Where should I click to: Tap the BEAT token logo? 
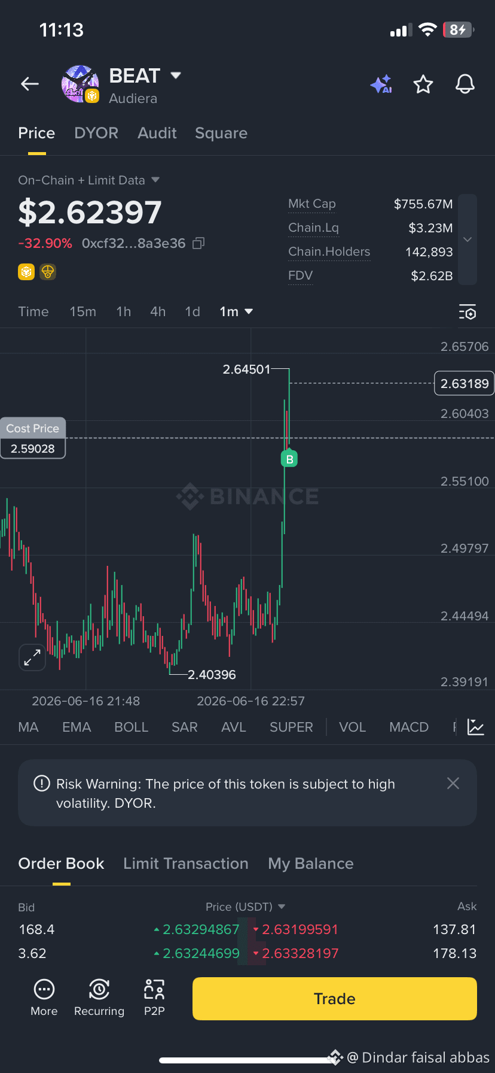[80, 84]
